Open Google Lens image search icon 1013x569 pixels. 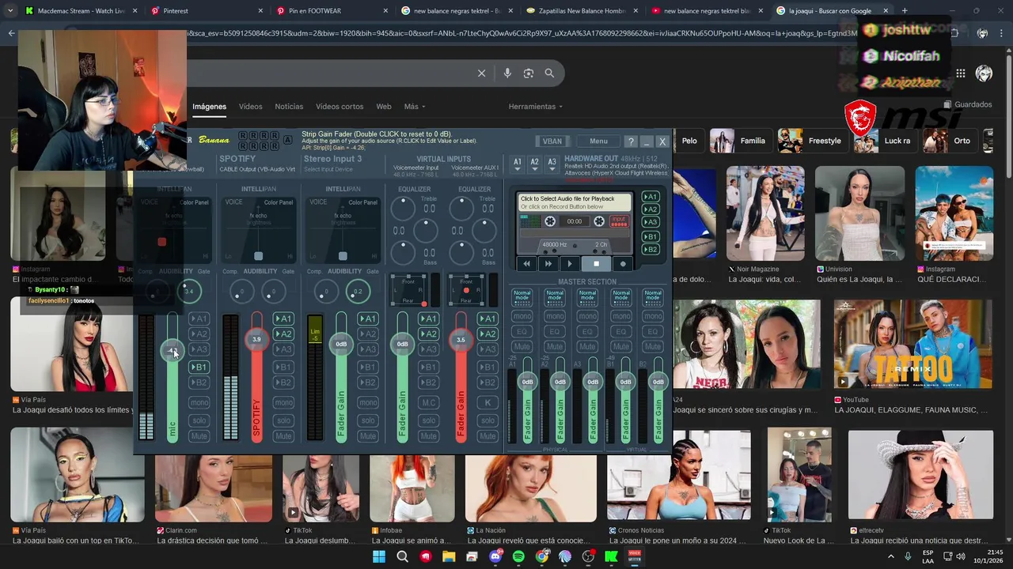pyautogui.click(x=529, y=73)
